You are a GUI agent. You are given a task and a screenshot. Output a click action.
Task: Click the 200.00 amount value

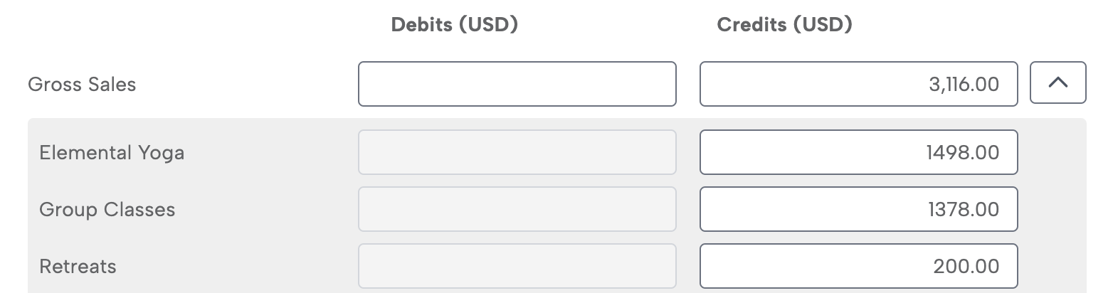(x=966, y=267)
